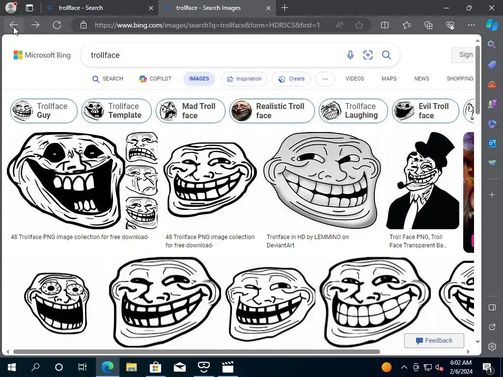The image size is (503, 377).
Task: Switch to SEARCH results tab
Action: [x=108, y=79]
